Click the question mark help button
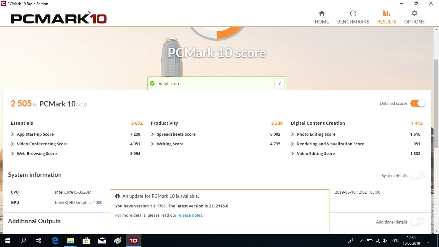The image size is (439, 247). 280,83
